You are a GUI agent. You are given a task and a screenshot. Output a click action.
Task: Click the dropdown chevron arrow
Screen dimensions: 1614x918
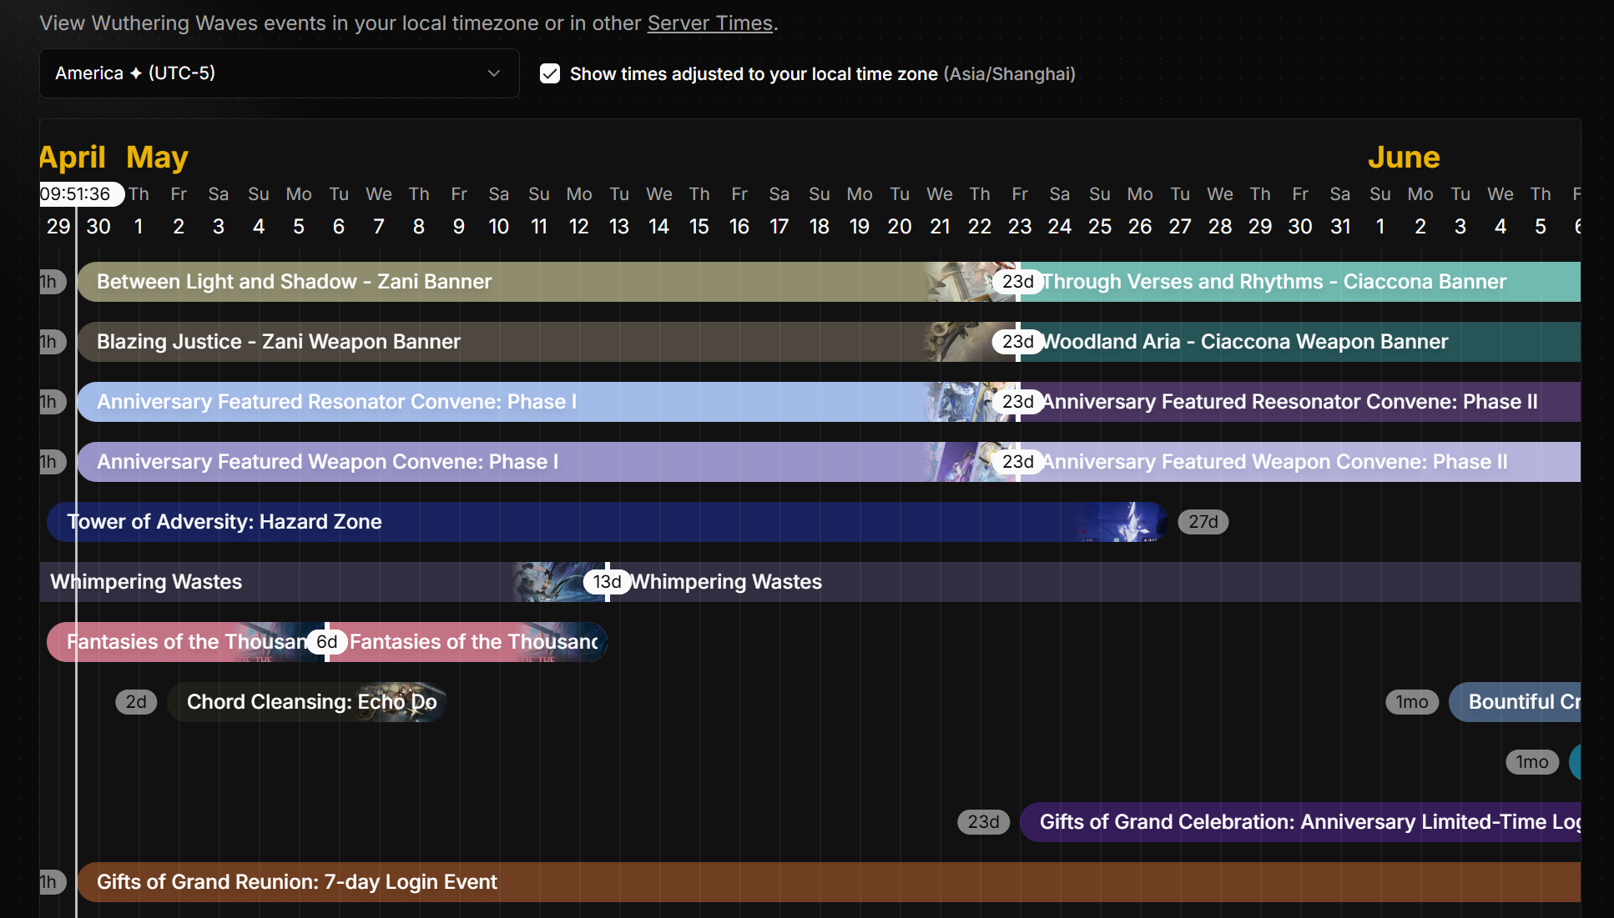pos(494,73)
